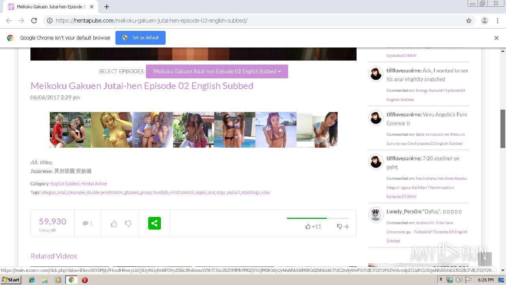View site information icon in address bar
506x285 pixels.
click(50, 21)
